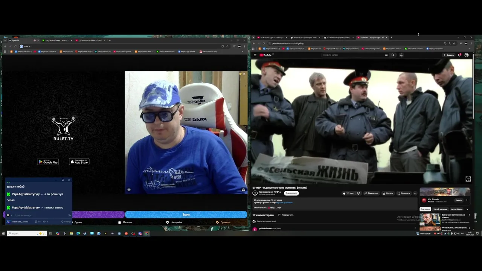Open Премиум in the rulet.tv bottom bar

tap(223, 222)
